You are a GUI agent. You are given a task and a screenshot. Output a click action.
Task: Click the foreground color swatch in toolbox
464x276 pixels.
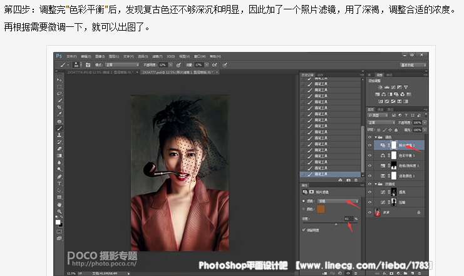[58, 222]
